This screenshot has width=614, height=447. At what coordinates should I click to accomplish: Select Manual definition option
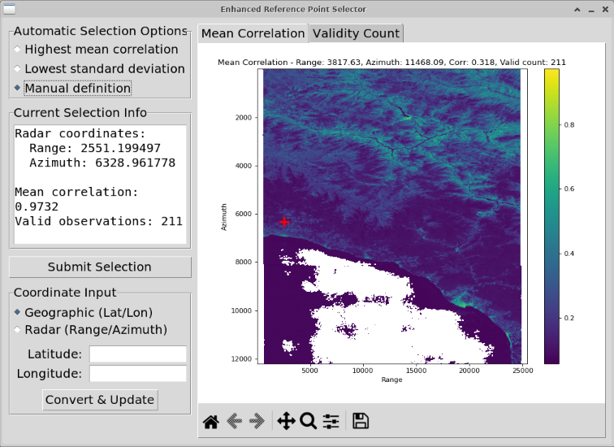pos(73,88)
